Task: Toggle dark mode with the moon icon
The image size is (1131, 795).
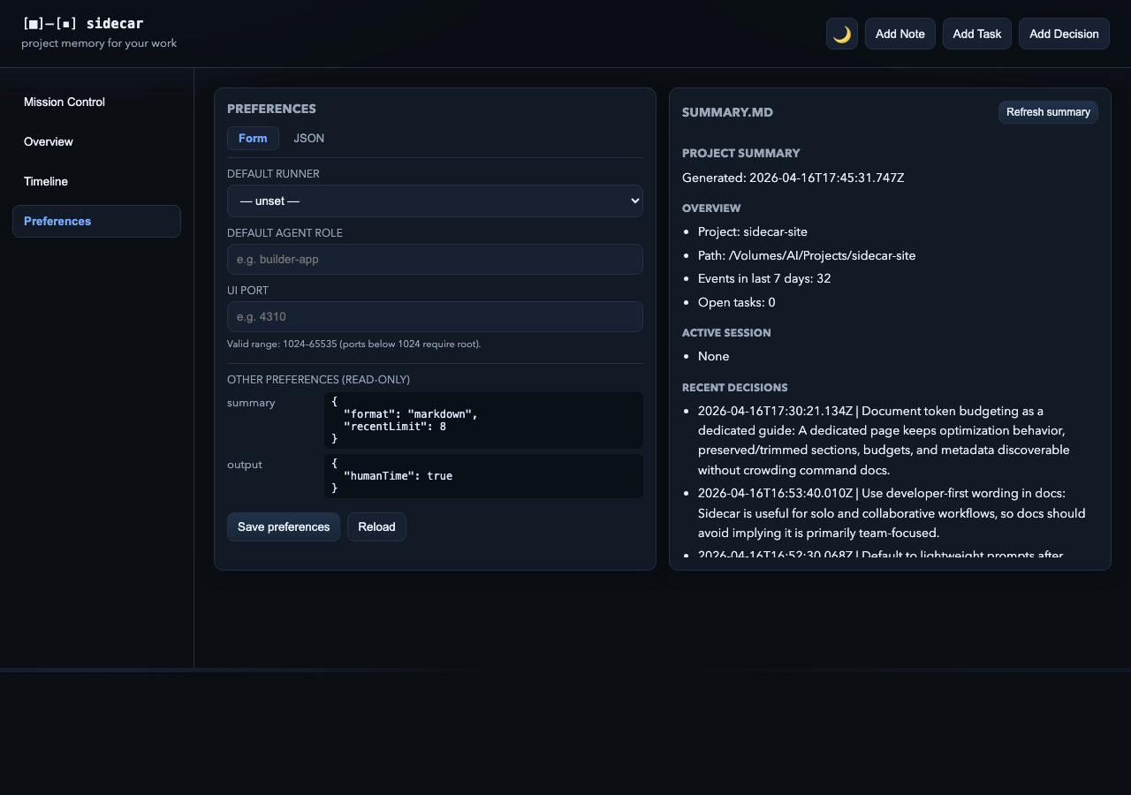Action: click(842, 34)
